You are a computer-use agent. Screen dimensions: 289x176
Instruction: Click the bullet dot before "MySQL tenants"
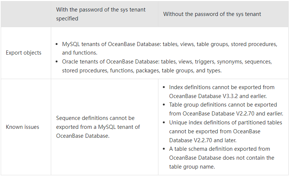coord(56,44)
